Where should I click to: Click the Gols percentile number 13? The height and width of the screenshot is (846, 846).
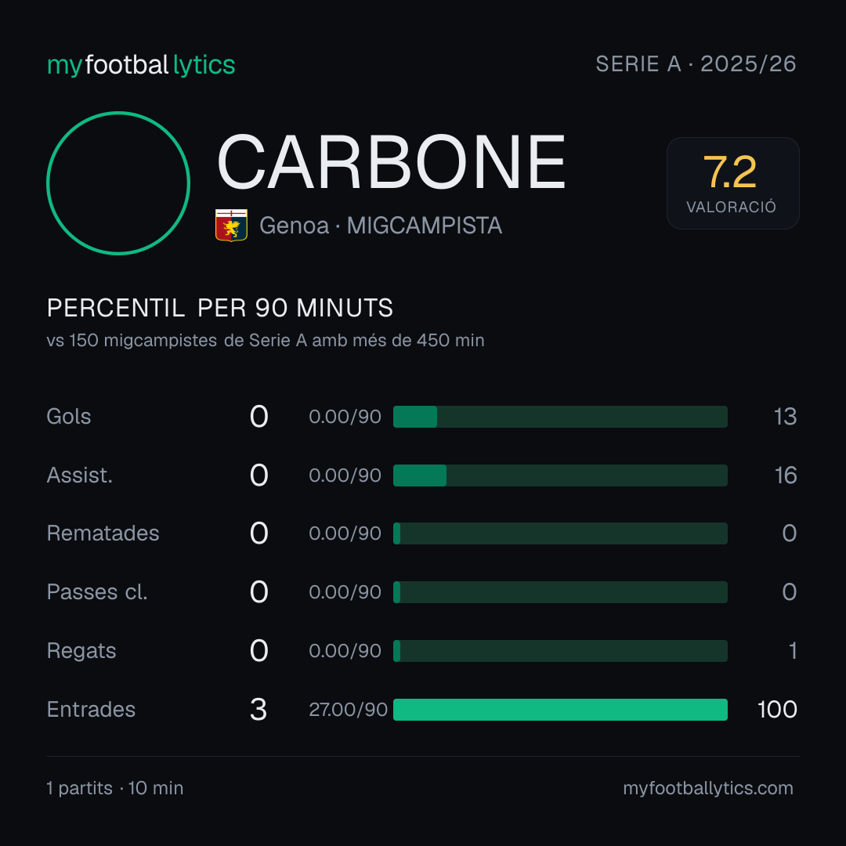point(785,417)
